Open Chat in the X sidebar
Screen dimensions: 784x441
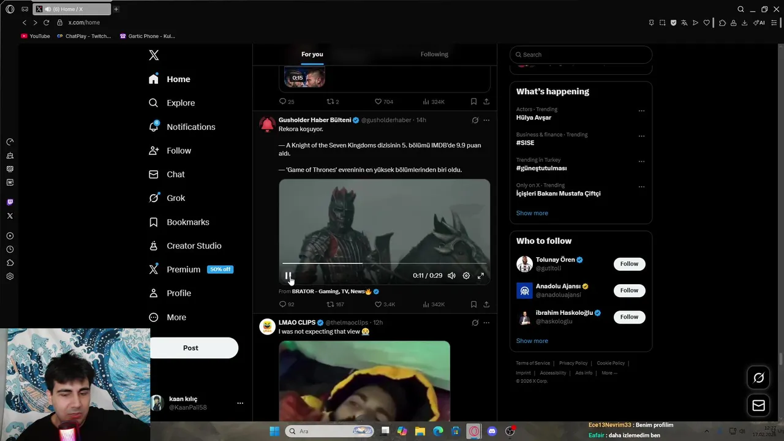point(167,175)
